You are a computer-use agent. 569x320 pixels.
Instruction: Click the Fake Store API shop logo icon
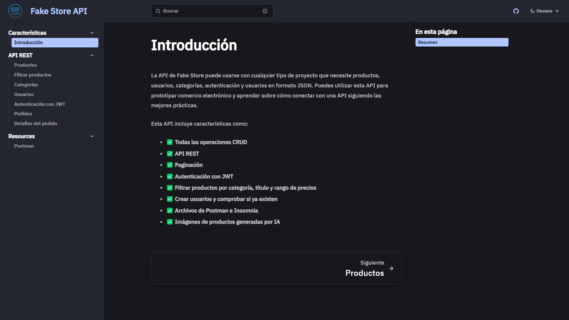coord(15,11)
